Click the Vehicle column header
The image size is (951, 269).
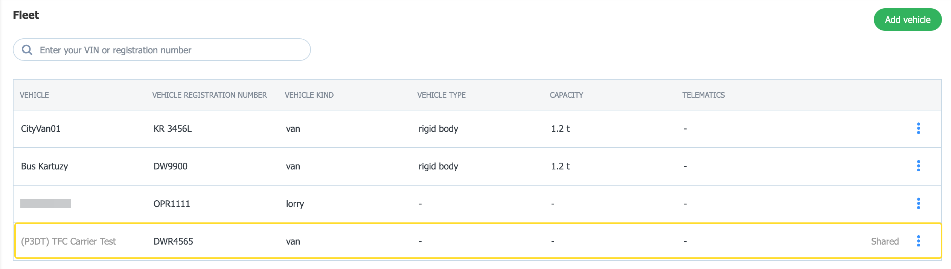pos(34,95)
